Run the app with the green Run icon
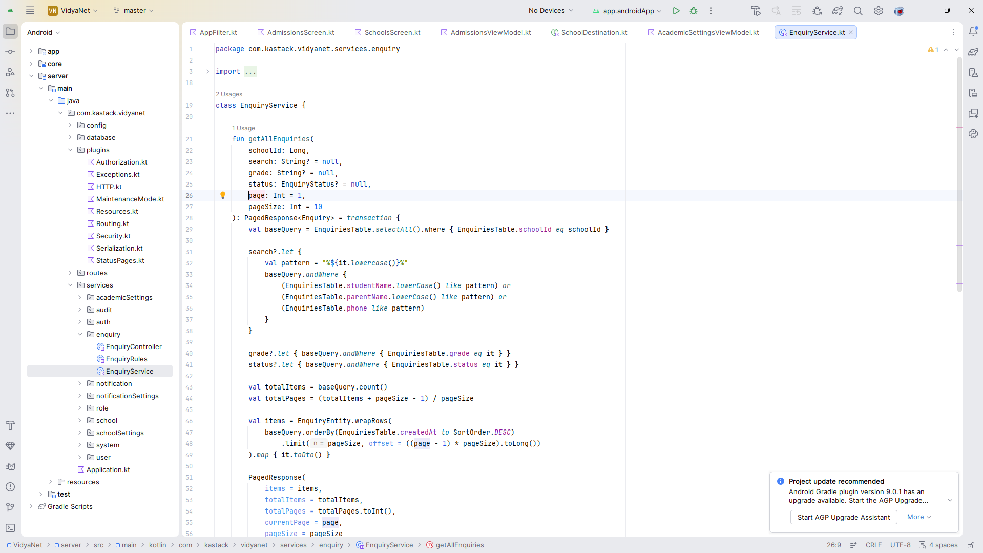Image resolution: width=983 pixels, height=553 pixels. 676,11
